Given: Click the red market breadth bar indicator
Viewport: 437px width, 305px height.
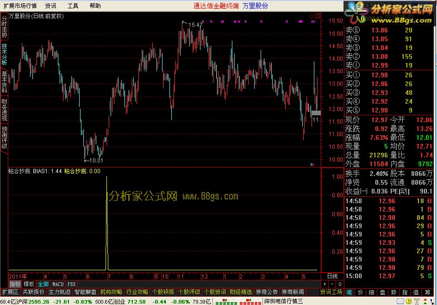Looking at the screenshot, I should (250, 302).
